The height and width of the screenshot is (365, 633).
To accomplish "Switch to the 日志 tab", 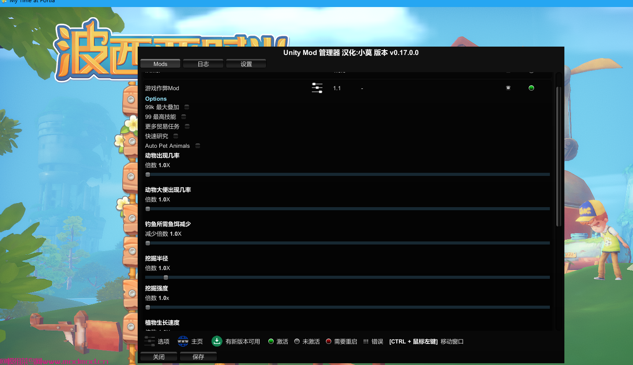I will coord(203,63).
